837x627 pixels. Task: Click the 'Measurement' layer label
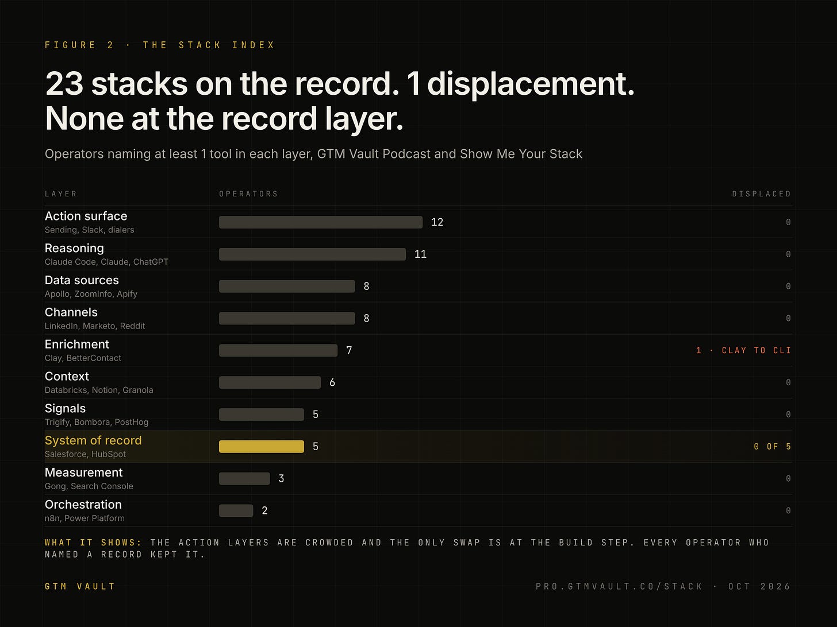84,473
